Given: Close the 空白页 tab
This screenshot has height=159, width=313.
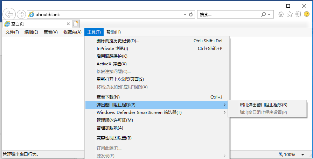Looking at the screenshot, I should pyautogui.click(x=68, y=24).
